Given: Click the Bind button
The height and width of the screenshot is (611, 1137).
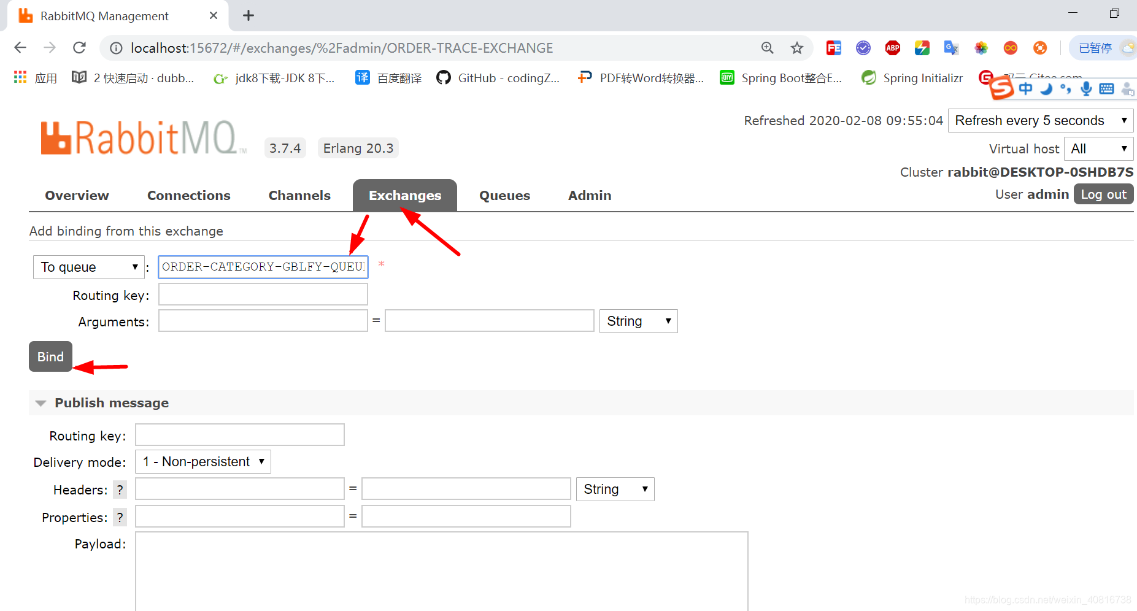Looking at the screenshot, I should point(50,356).
